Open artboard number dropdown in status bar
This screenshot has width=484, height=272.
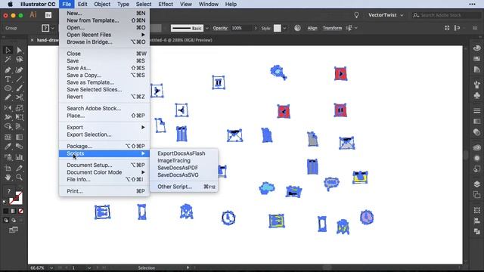click(x=89, y=268)
